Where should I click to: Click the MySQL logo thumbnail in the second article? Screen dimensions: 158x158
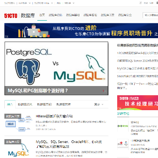pos(18,149)
